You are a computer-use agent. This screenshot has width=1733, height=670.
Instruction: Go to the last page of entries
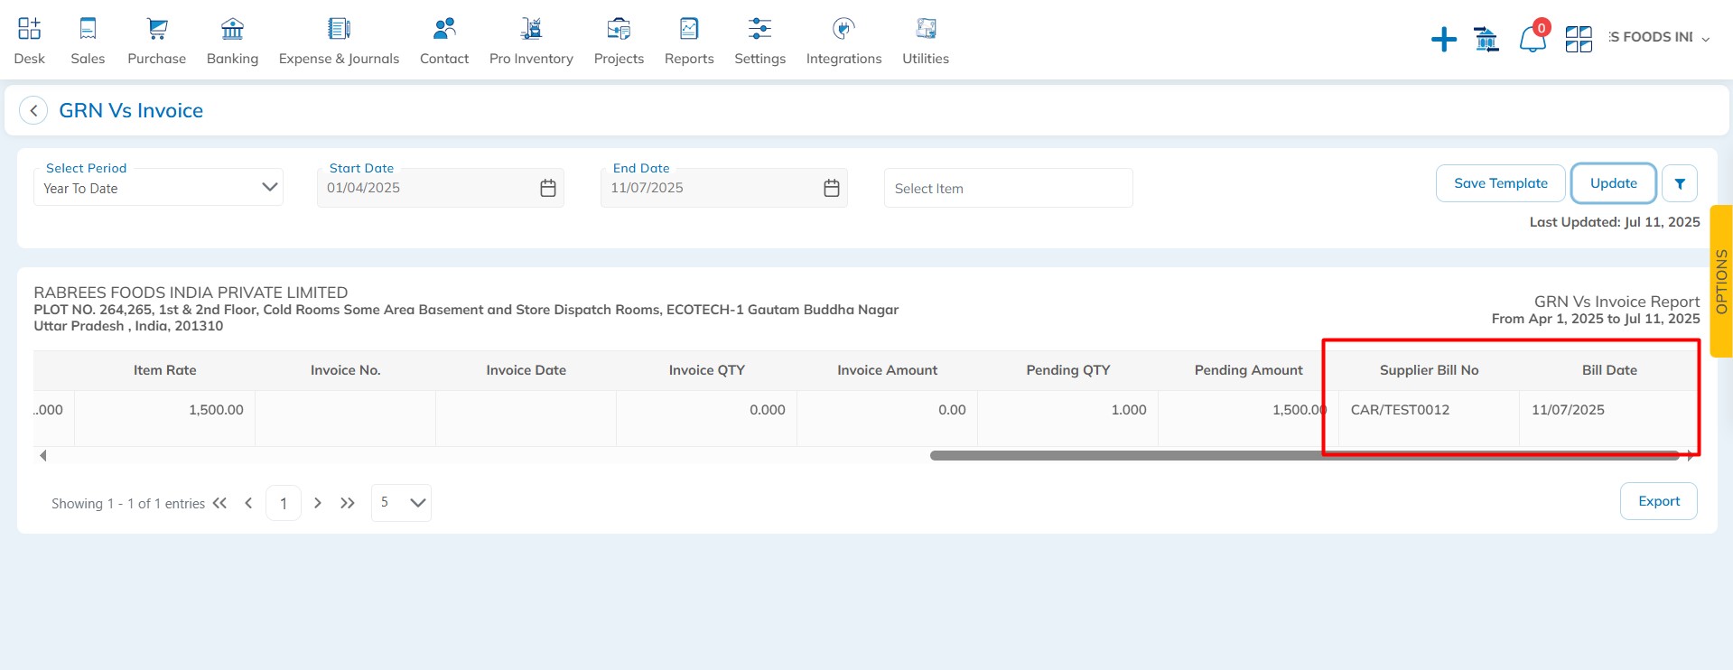348,503
